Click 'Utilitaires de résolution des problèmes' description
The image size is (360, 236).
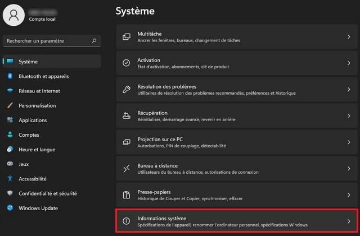click(217, 93)
